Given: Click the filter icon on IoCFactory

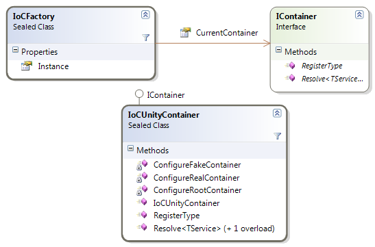Looking at the screenshot, I should tap(145, 38).
